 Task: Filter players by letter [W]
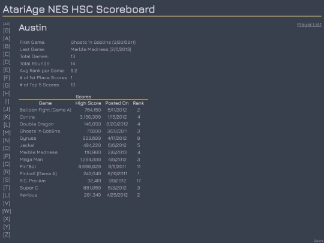(x=7, y=211)
